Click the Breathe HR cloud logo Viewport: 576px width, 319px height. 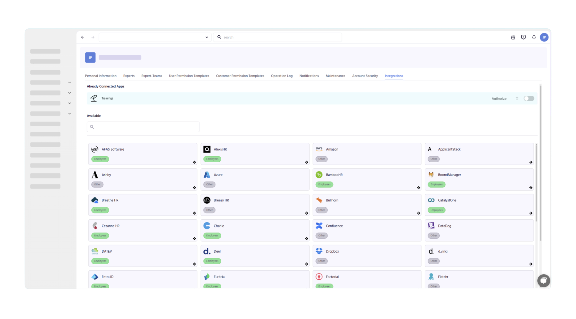95,200
